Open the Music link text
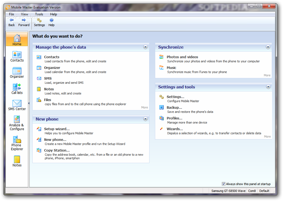283x201 pixels. tap(171, 68)
